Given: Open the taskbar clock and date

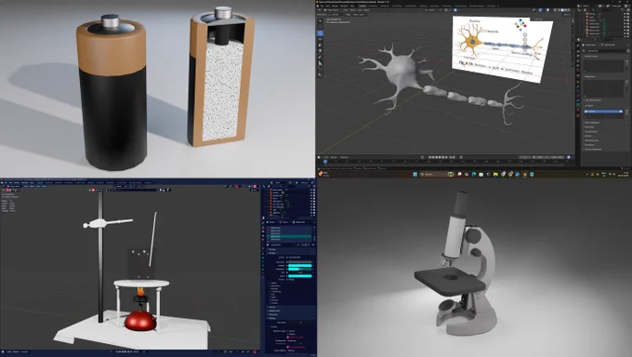Looking at the screenshot, I should (623, 174).
